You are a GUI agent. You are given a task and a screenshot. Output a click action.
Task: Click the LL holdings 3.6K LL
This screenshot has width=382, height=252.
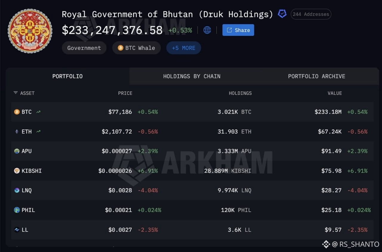(x=240, y=230)
